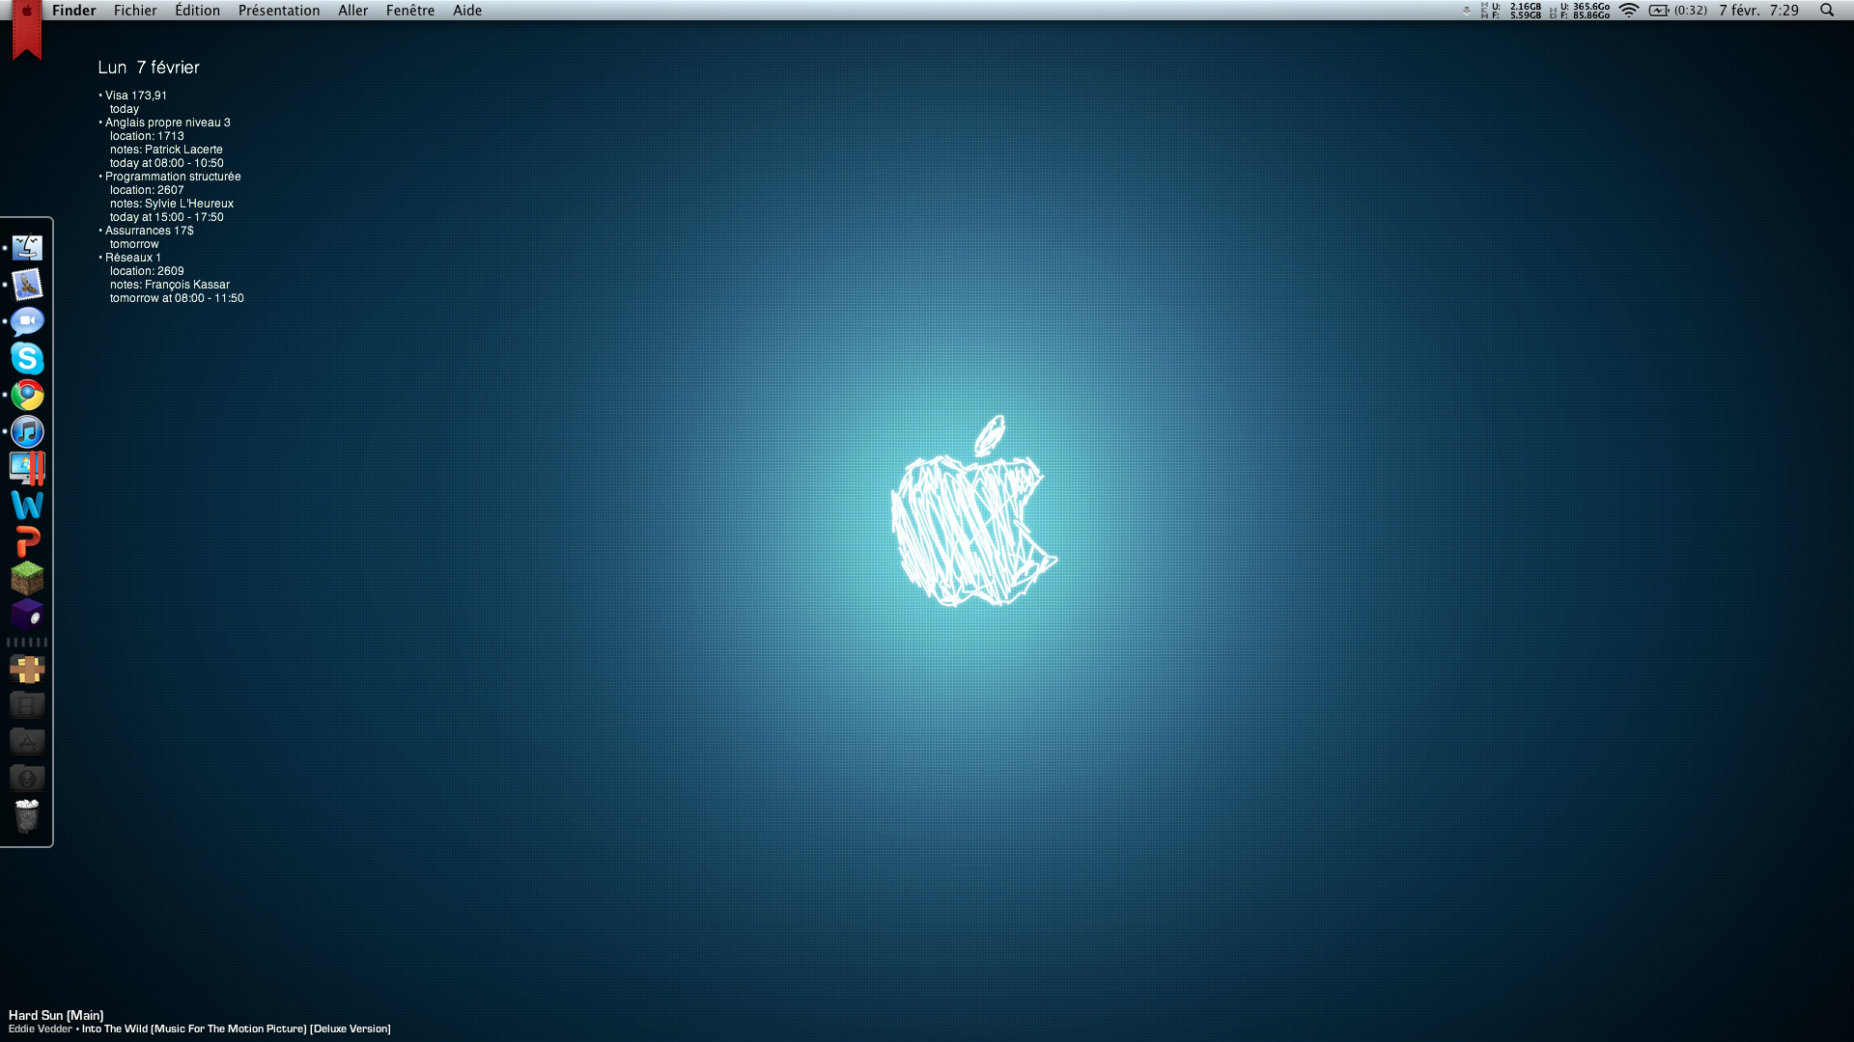Open Google Chrome from the dock
The width and height of the screenshot is (1854, 1042).
click(x=27, y=395)
